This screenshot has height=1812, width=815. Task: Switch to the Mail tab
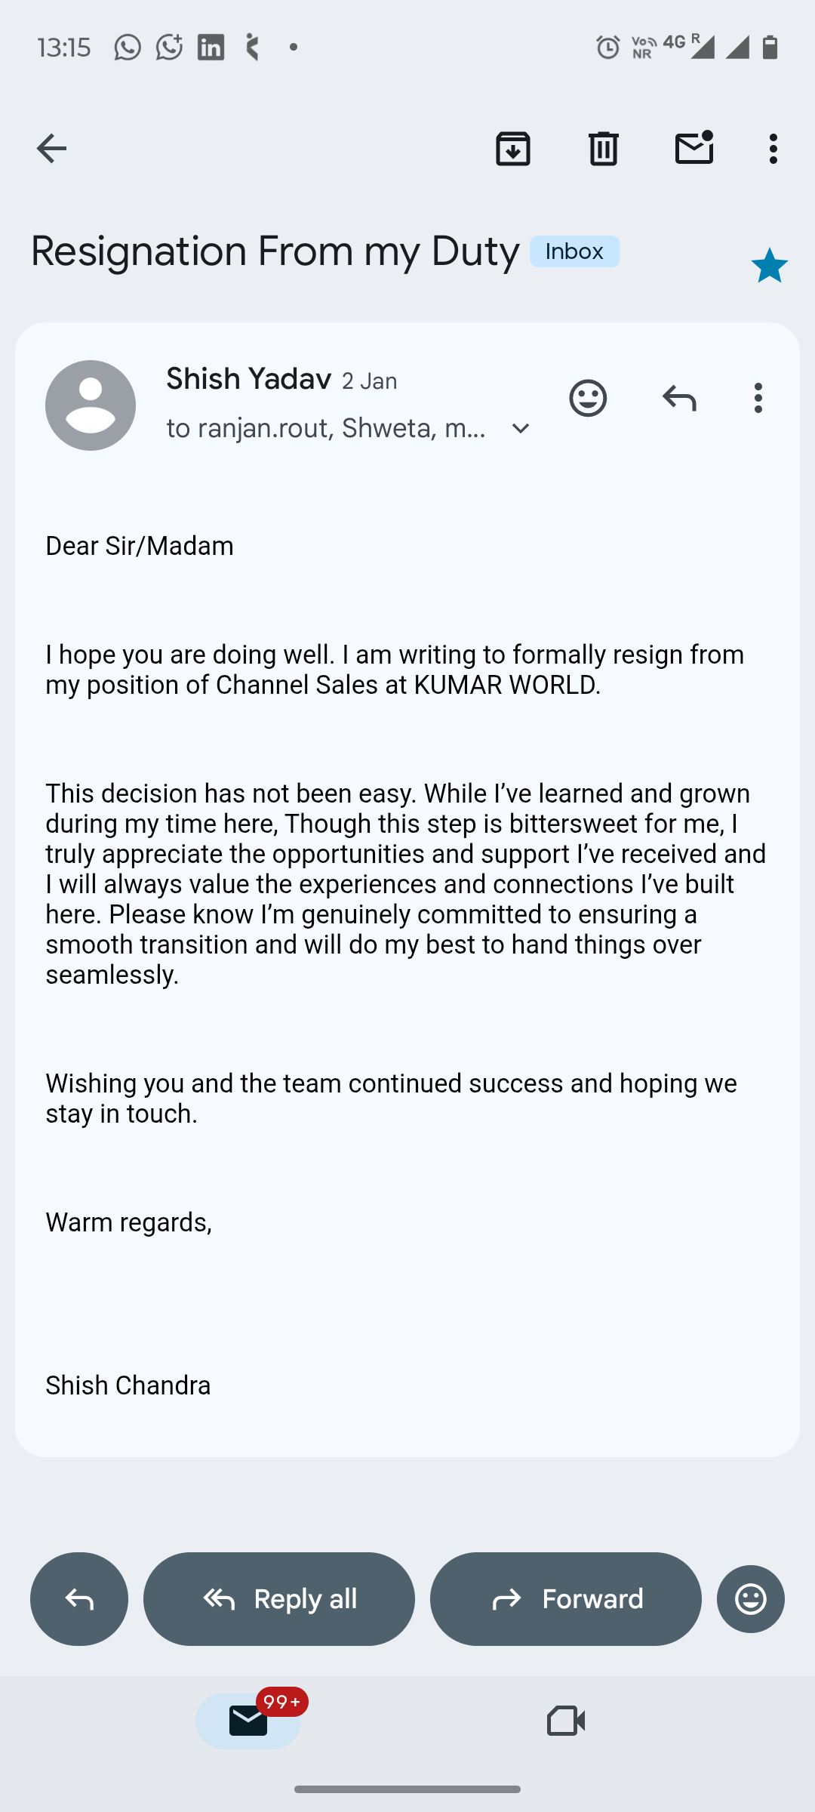[248, 1721]
